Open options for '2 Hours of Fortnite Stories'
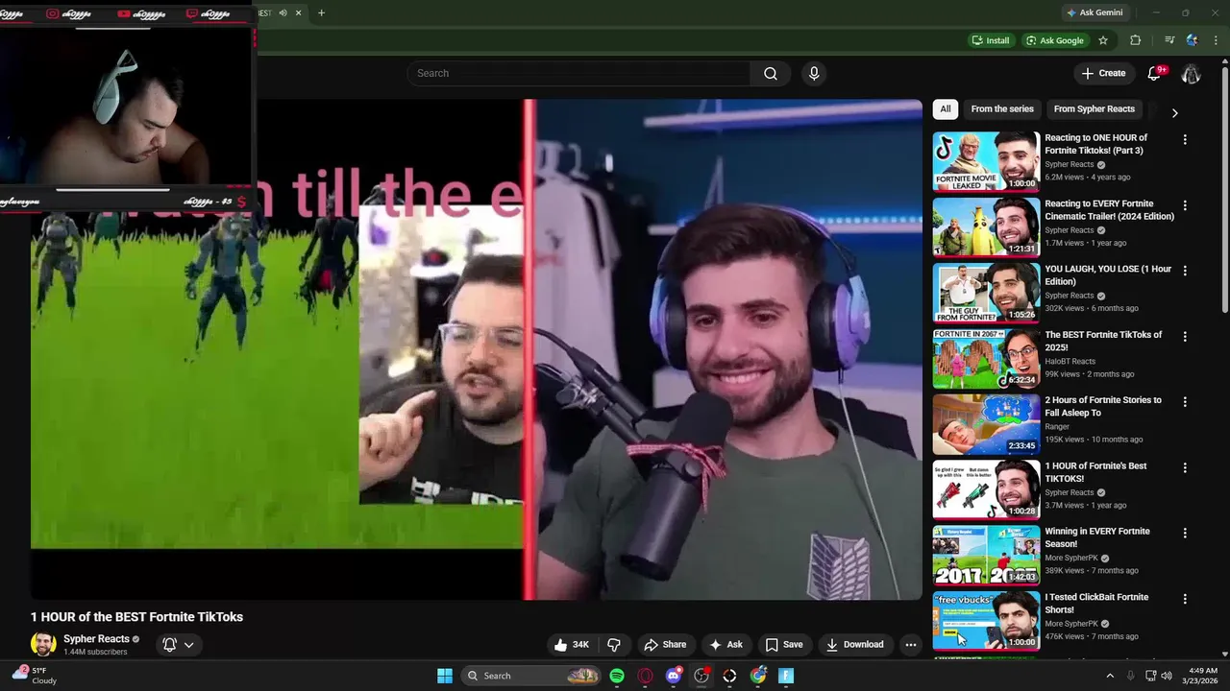1230x691 pixels. tap(1185, 402)
